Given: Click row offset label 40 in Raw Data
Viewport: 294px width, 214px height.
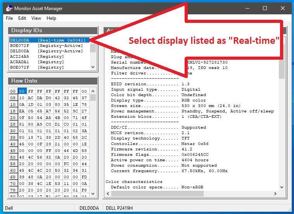Looking at the screenshot, I should pos(13,144).
